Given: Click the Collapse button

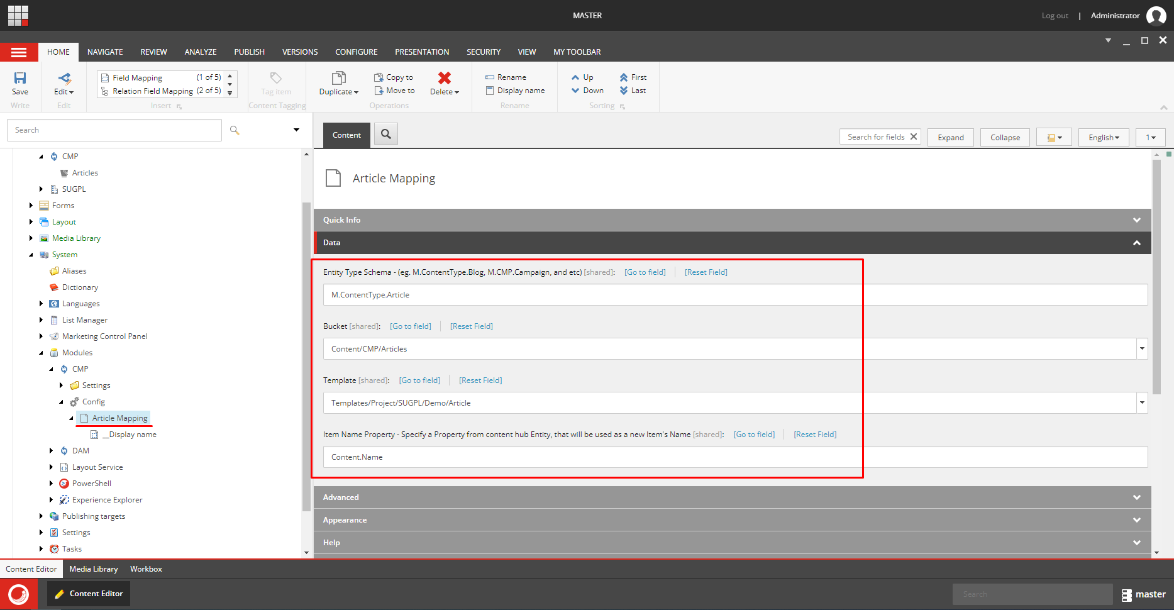Looking at the screenshot, I should 1005,137.
